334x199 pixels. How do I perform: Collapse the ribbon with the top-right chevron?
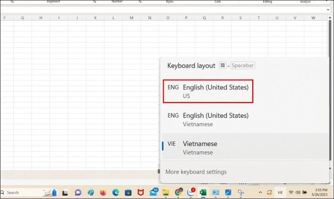pos(327,1)
